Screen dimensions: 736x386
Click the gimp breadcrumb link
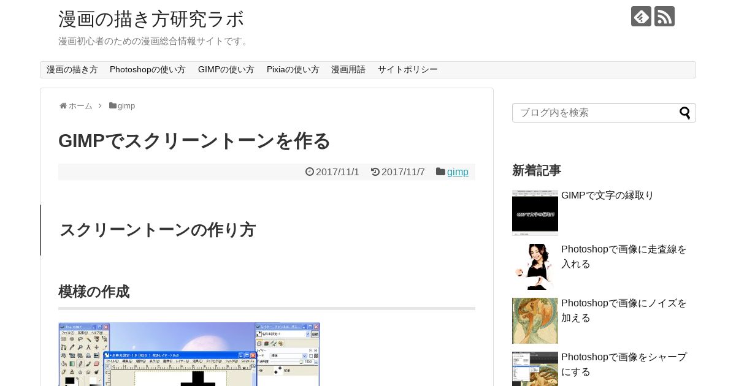(x=126, y=106)
